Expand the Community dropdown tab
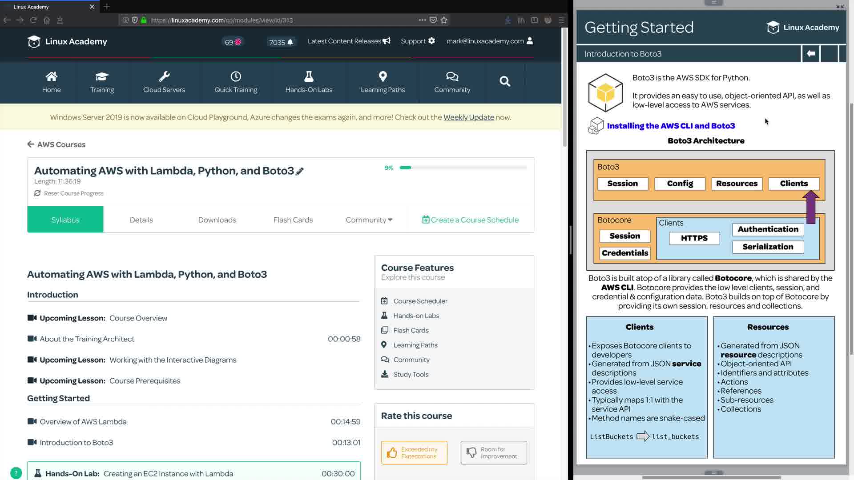854x480 pixels. click(x=369, y=220)
